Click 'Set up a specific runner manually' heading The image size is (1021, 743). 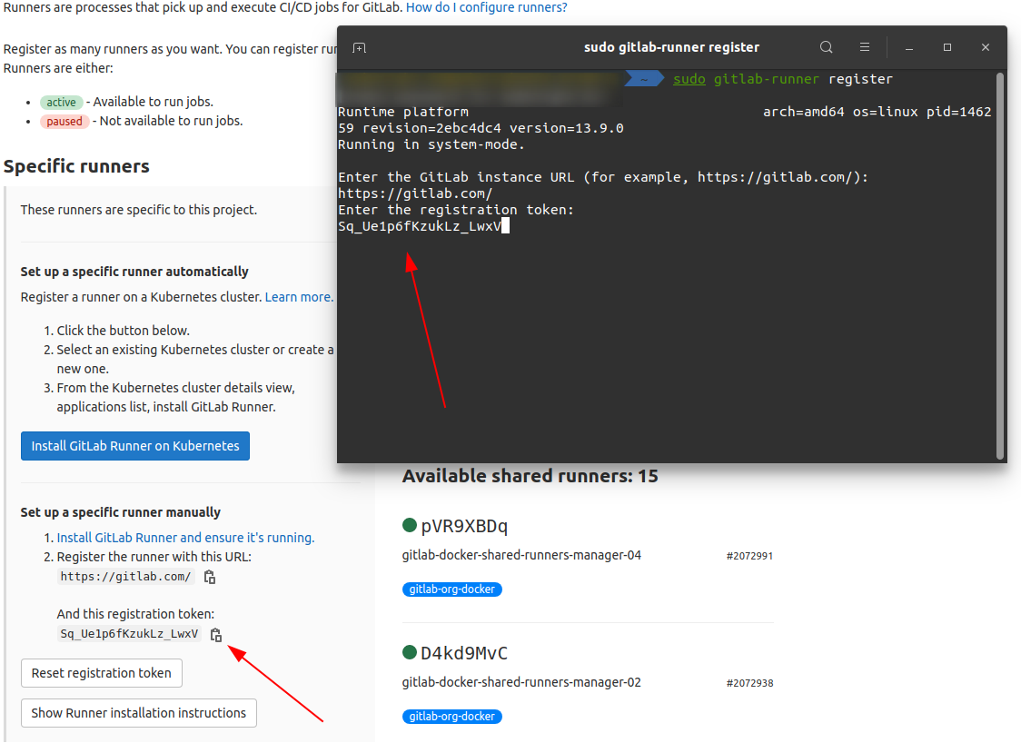(121, 512)
